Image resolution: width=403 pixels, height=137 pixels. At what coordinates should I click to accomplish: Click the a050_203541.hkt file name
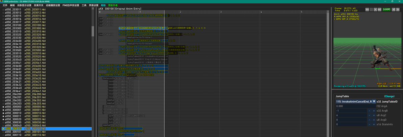35,63
